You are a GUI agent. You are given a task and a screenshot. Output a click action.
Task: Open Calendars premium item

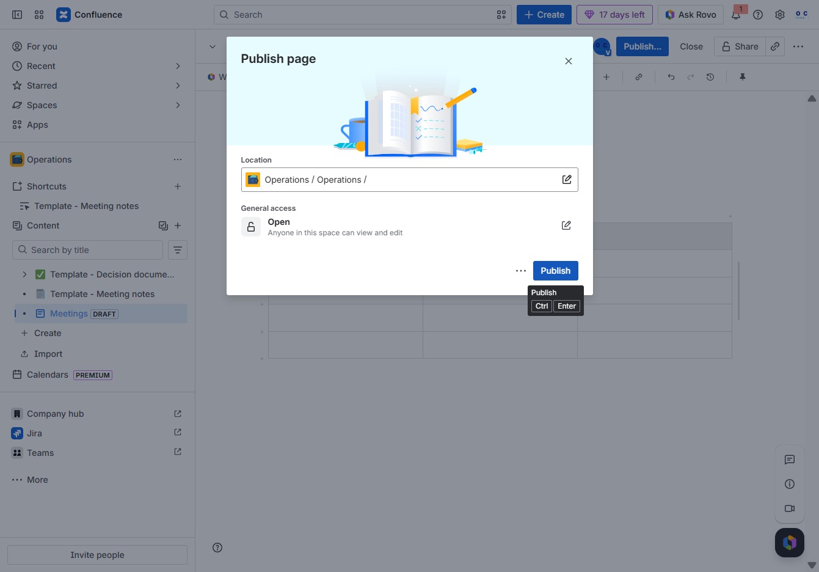click(98, 375)
